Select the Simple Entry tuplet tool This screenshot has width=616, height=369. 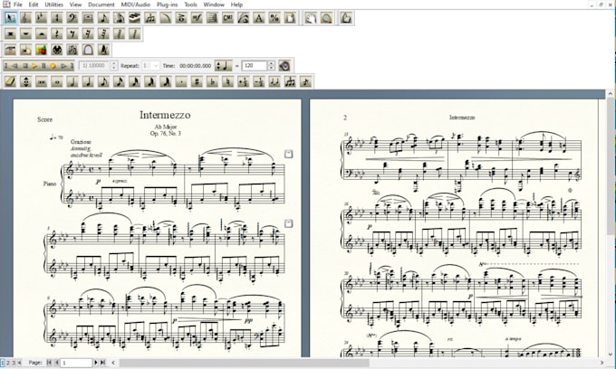pos(290,81)
